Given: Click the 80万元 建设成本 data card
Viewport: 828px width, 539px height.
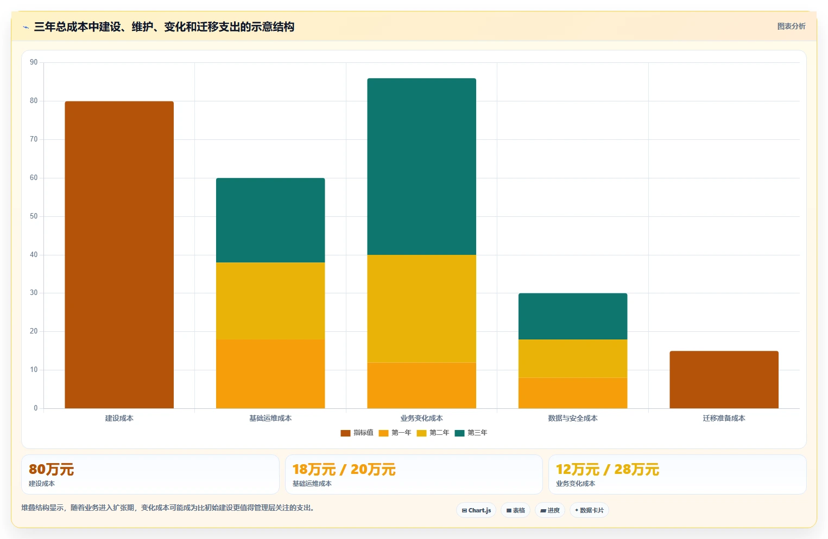Looking at the screenshot, I should pyautogui.click(x=150, y=474).
